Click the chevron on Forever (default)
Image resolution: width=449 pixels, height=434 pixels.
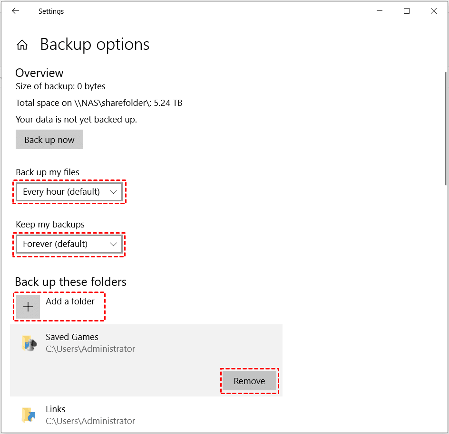click(x=113, y=244)
